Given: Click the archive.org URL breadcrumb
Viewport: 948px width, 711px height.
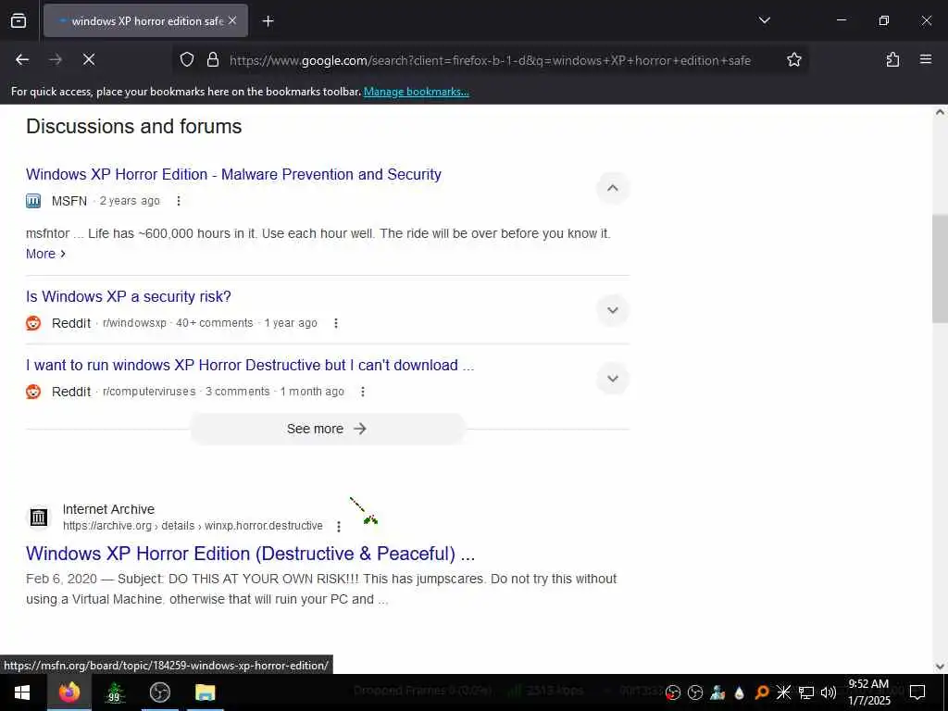Looking at the screenshot, I should (193, 526).
